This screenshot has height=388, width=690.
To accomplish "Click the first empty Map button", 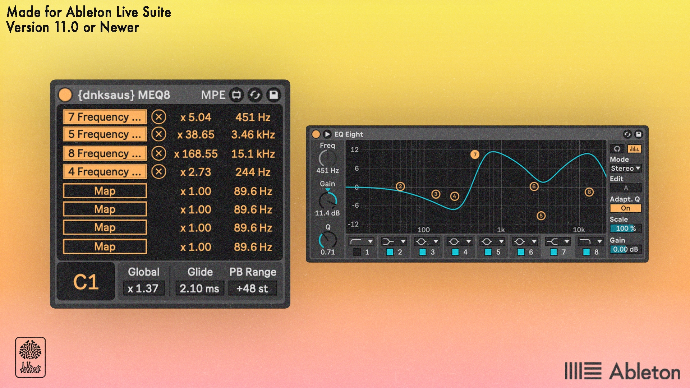I will click(x=105, y=191).
